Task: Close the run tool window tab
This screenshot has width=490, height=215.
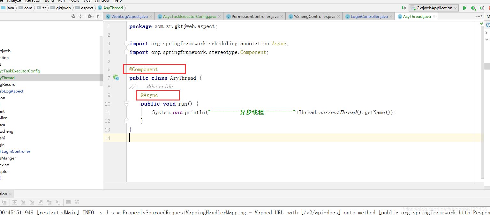Action: (10, 194)
